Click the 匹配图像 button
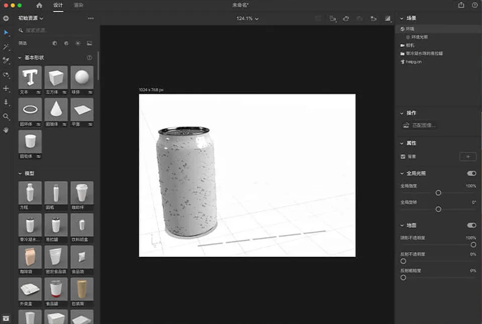Image resolution: width=482 pixels, height=324 pixels. point(419,125)
